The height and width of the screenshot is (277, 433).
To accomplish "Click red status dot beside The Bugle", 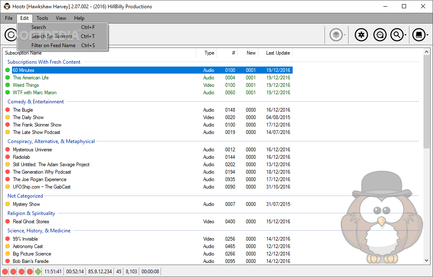I will click(7, 110).
